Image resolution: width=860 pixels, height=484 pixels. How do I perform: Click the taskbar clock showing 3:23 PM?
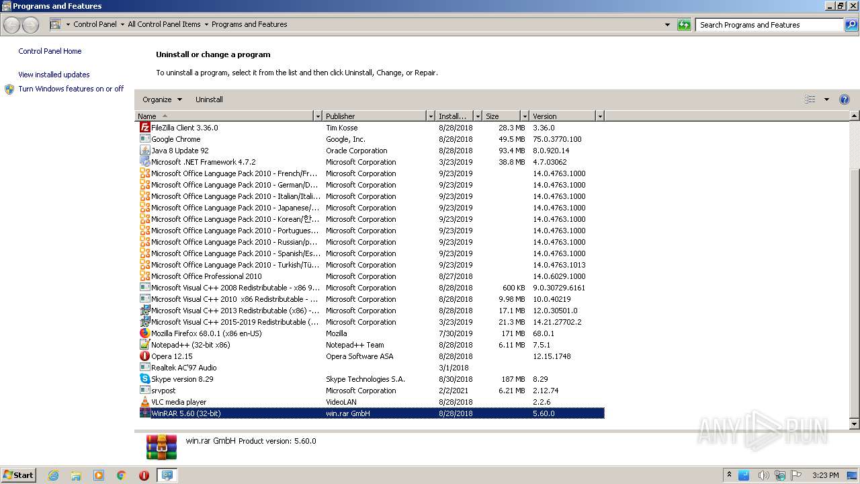[x=825, y=475]
